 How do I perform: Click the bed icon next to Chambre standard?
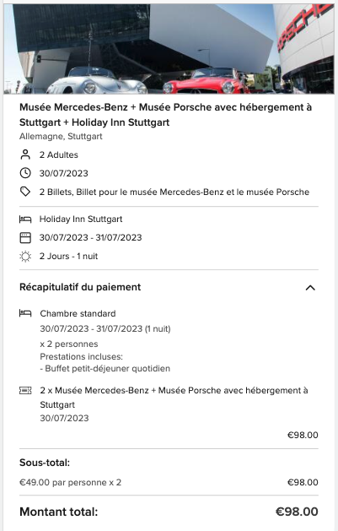click(x=25, y=313)
